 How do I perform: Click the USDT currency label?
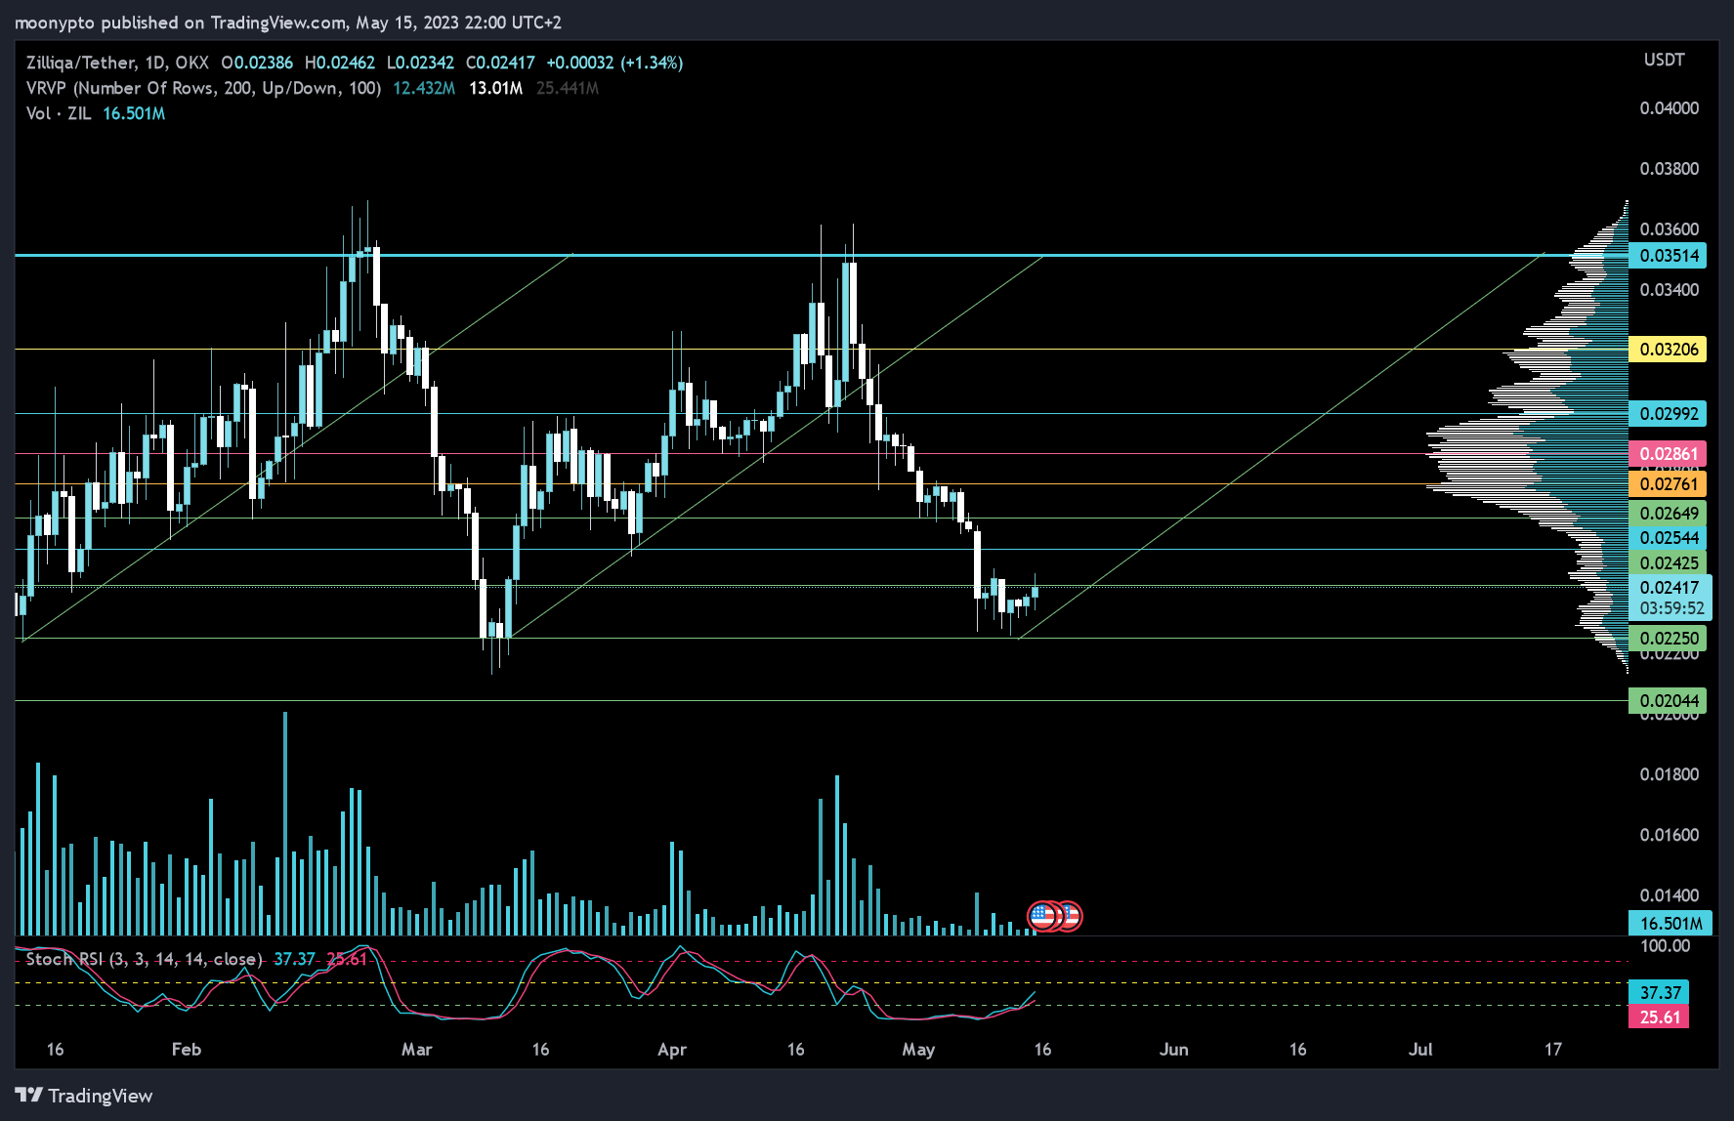1664,60
